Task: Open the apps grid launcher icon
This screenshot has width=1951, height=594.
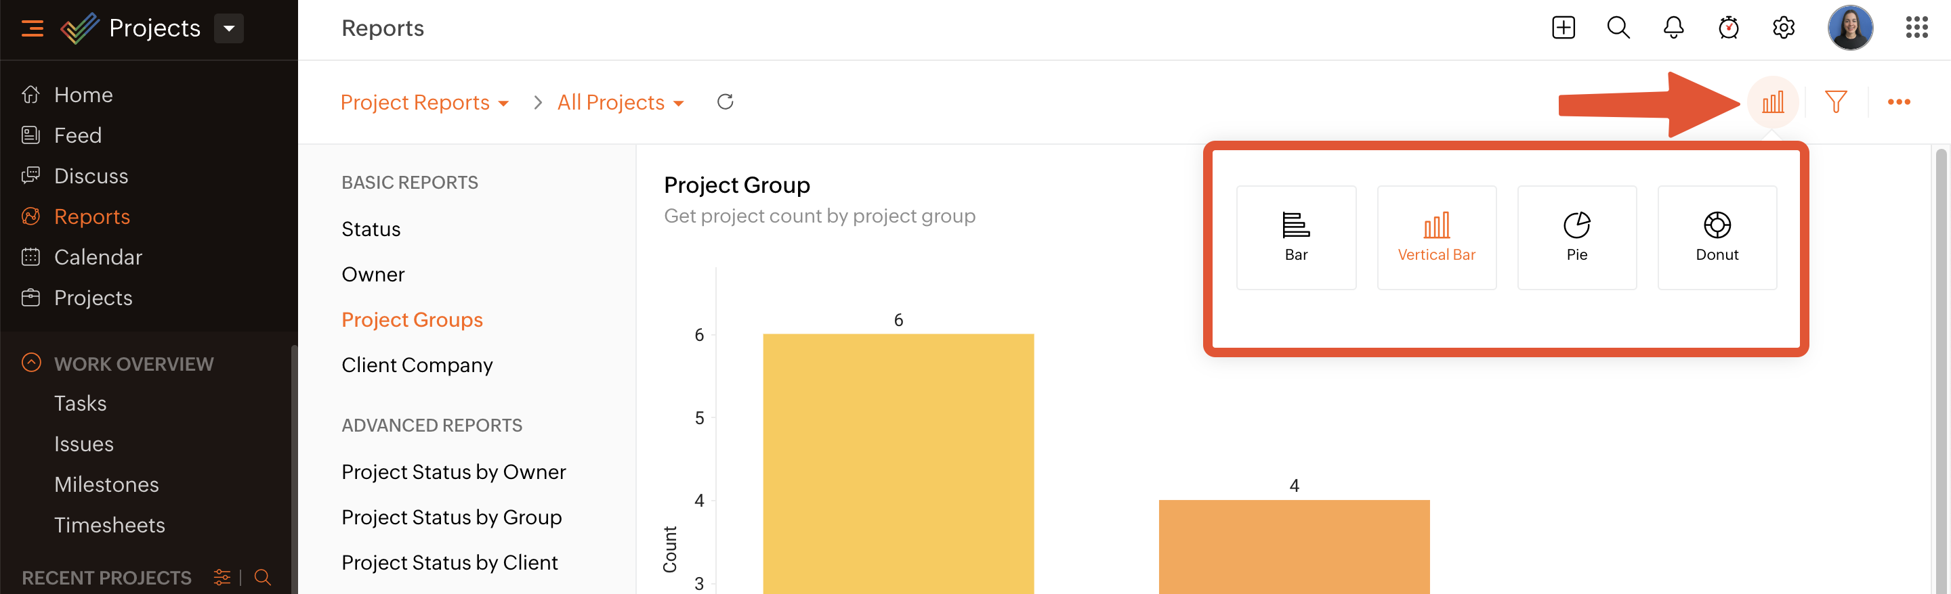Action: [x=1917, y=28]
